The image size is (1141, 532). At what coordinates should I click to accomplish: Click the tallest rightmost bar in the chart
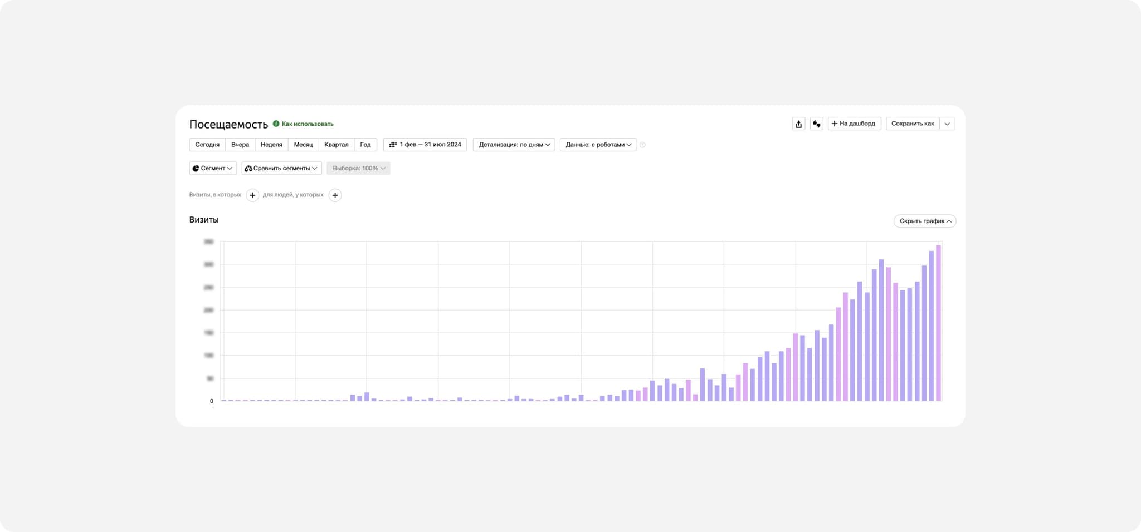938,323
